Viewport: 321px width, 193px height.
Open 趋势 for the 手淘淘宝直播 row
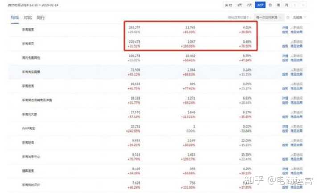[x=285, y=74]
